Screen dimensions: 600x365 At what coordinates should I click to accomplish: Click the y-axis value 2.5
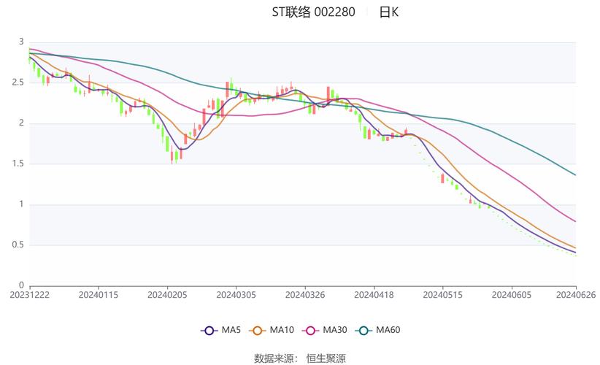18,82
